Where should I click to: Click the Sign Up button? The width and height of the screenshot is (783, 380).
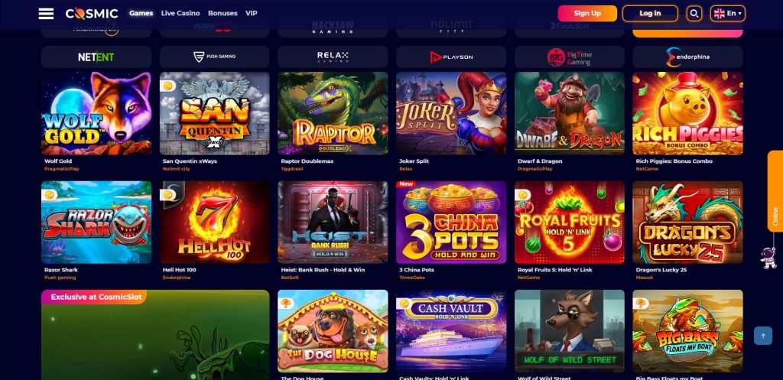tap(587, 14)
